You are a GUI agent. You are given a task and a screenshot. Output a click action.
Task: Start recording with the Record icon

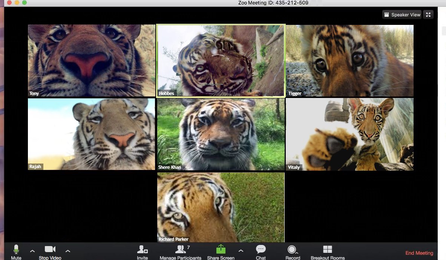tap(292, 249)
